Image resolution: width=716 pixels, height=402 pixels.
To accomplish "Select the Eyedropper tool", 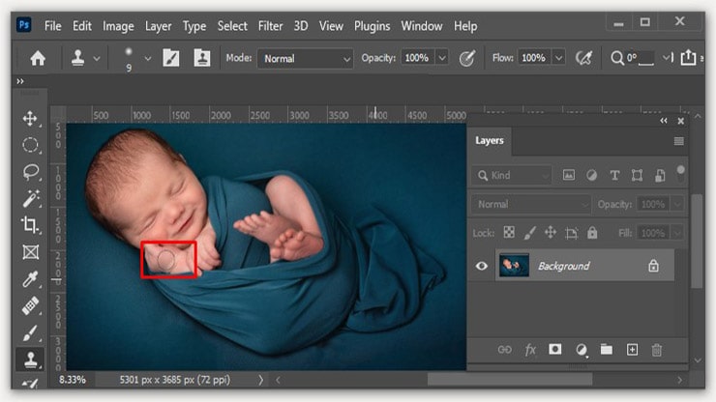I will [30, 279].
